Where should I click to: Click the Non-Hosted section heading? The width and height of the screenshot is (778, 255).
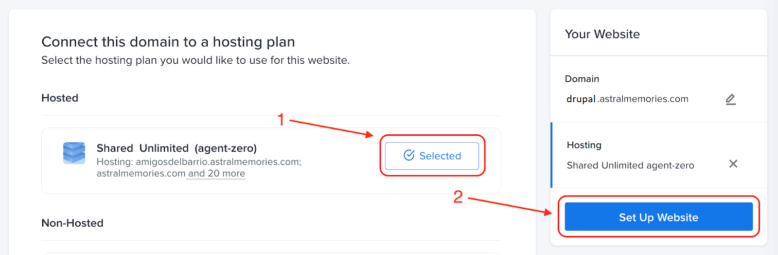(x=72, y=223)
